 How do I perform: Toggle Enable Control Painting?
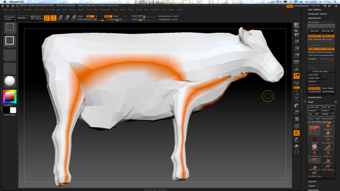tap(321, 49)
